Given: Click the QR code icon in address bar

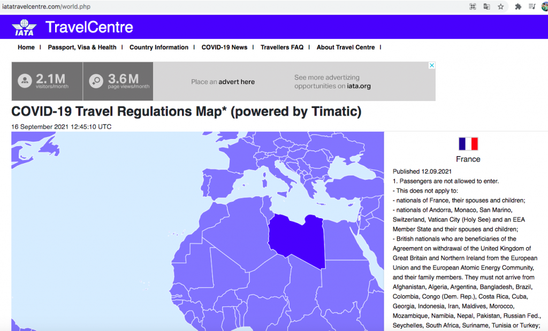Looking at the screenshot, I should pyautogui.click(x=473, y=6).
